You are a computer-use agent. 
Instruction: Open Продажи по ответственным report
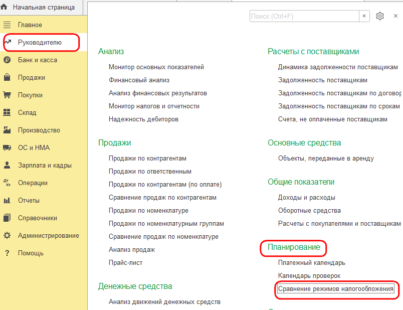tap(150, 172)
